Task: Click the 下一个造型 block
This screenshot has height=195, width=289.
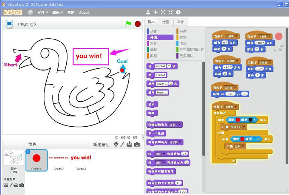Action: 156,133
